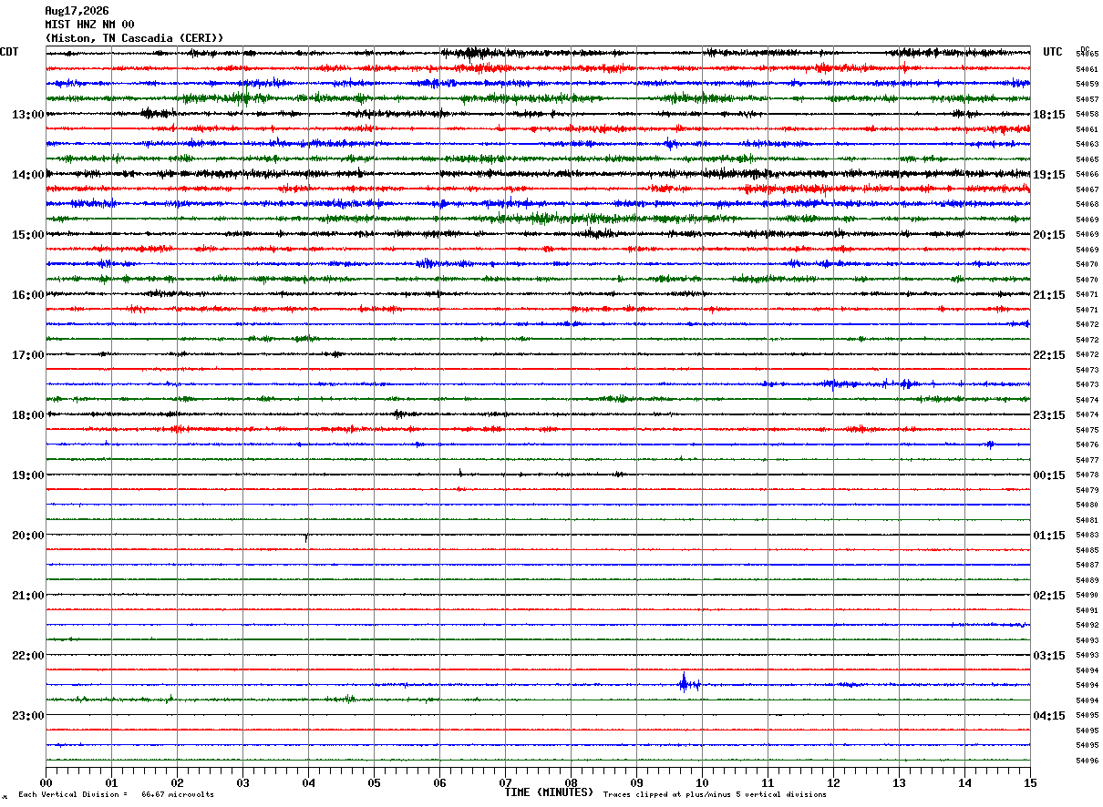
Task: Click the 23:15 UTC time label
Action: [1049, 414]
